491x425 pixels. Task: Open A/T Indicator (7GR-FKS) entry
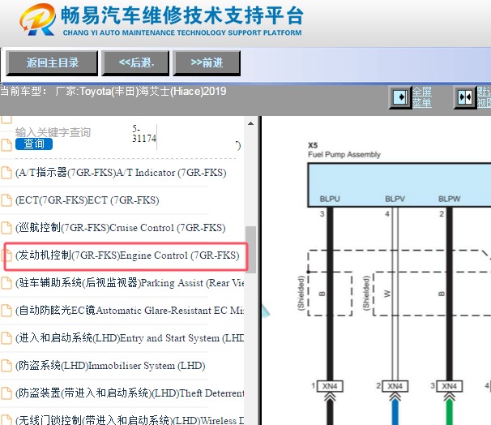point(121,173)
